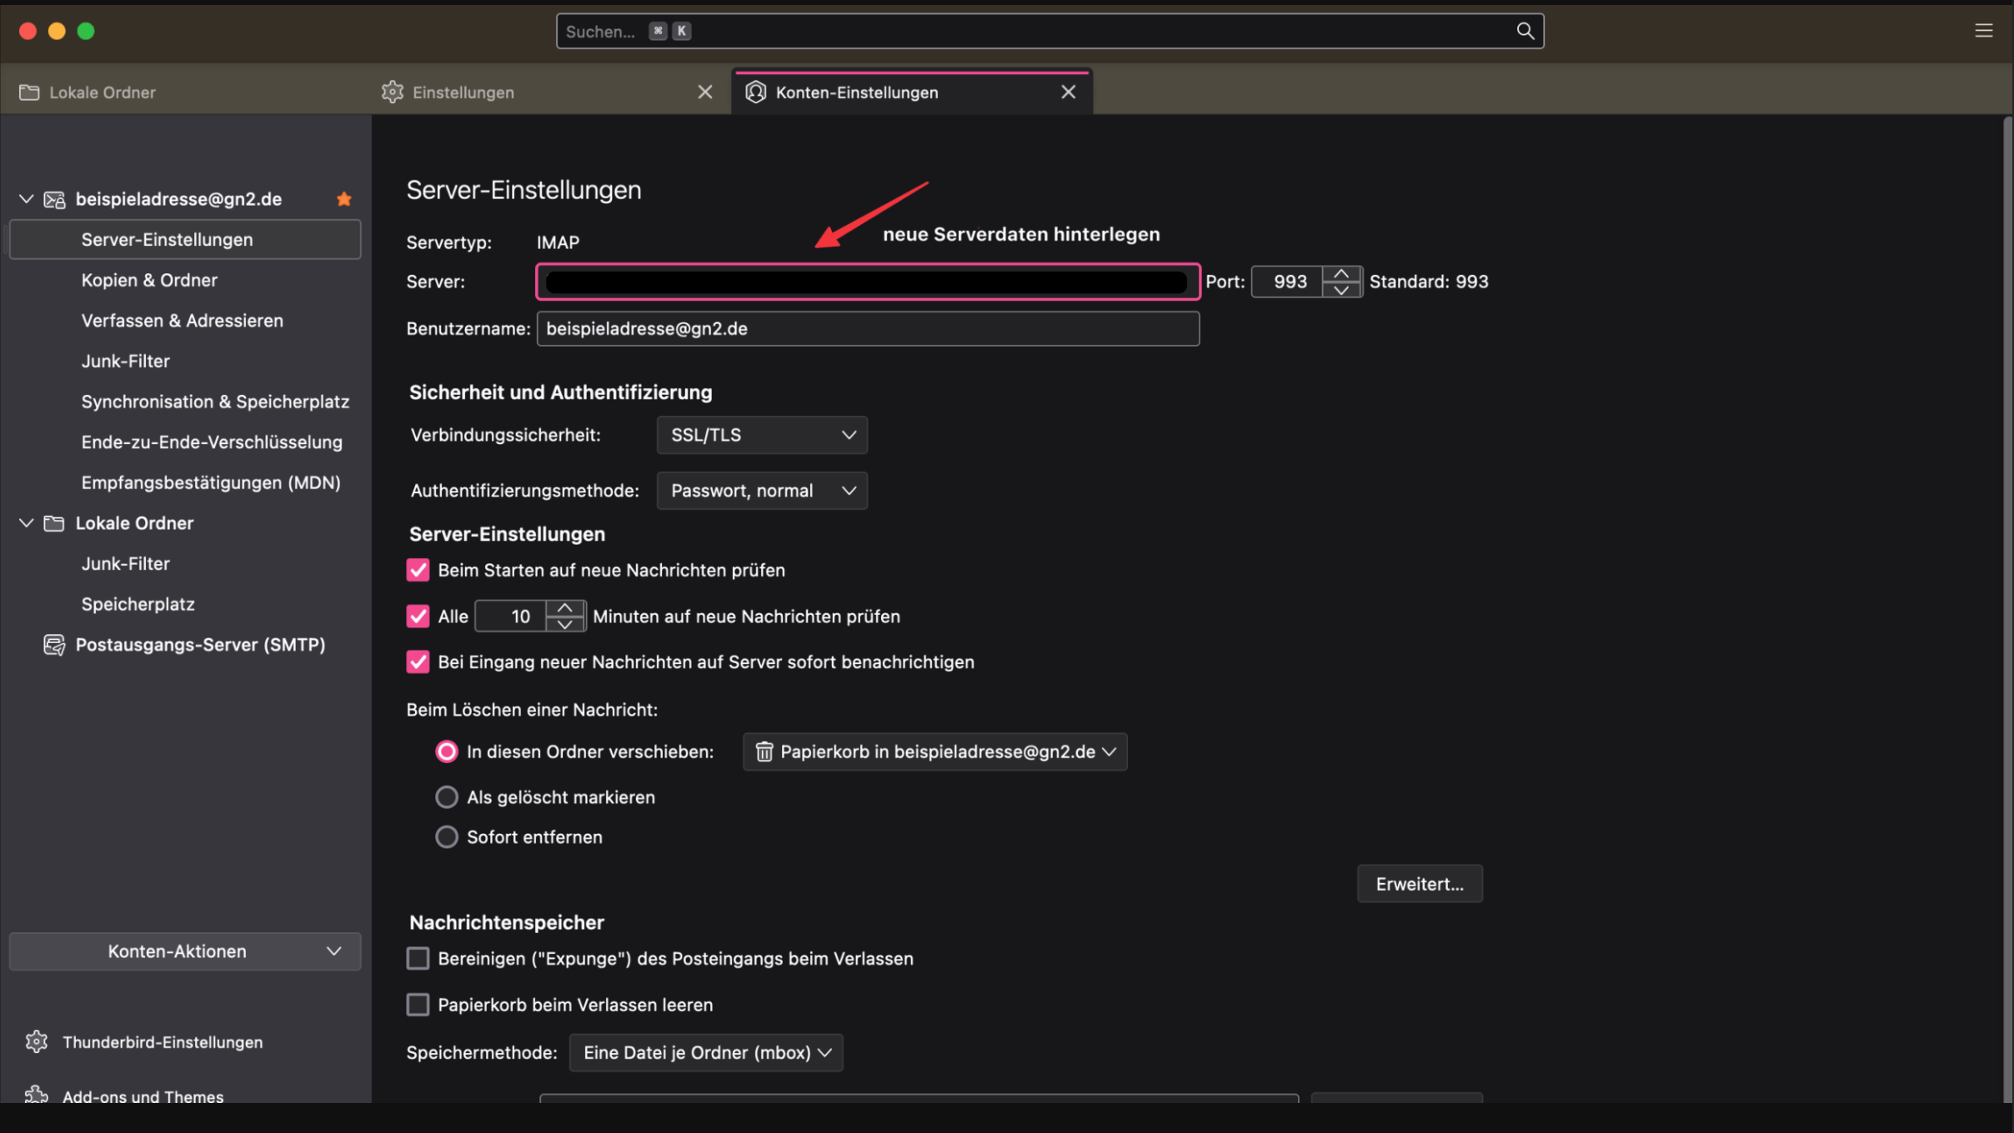
Task: Click the Add-ons und Themes puzzle icon
Action: click(x=36, y=1095)
